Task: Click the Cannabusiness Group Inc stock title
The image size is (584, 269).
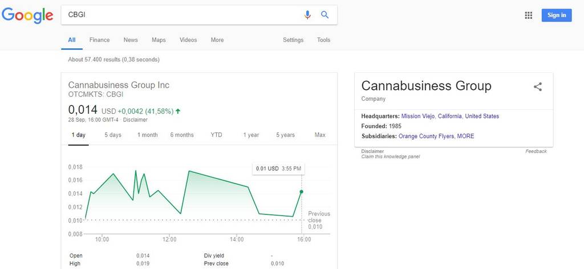Action: [x=119, y=85]
